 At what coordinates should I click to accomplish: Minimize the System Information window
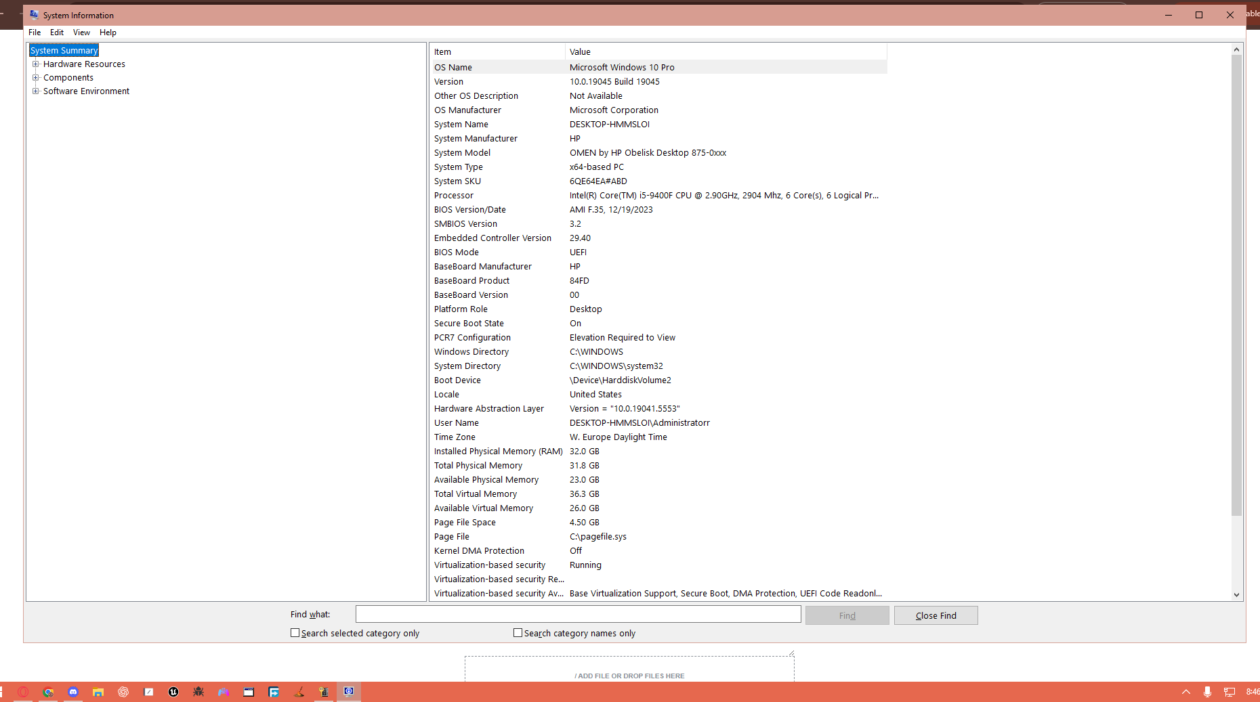1169,15
